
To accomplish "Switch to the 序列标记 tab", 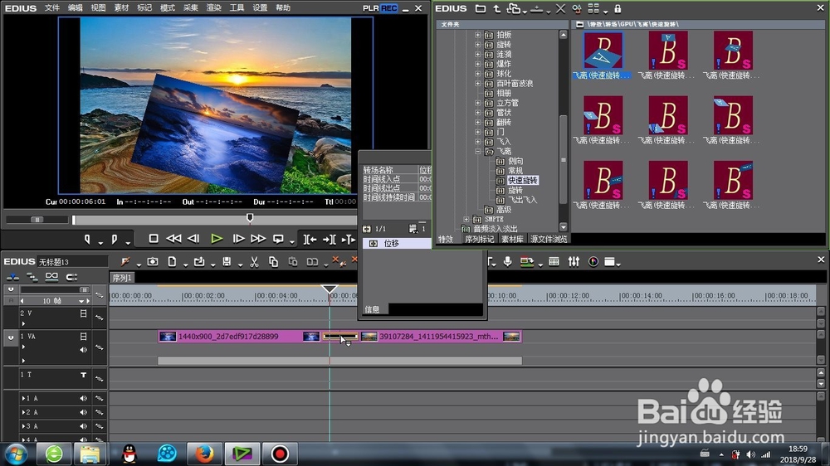I will point(480,239).
